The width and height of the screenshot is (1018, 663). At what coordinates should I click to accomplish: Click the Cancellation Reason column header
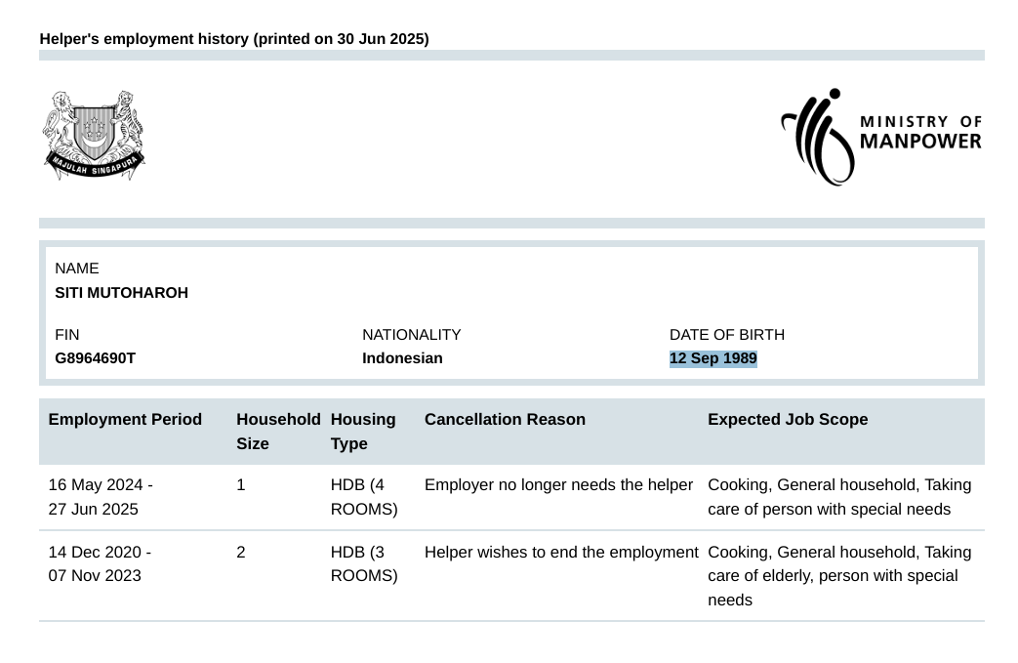[505, 420]
